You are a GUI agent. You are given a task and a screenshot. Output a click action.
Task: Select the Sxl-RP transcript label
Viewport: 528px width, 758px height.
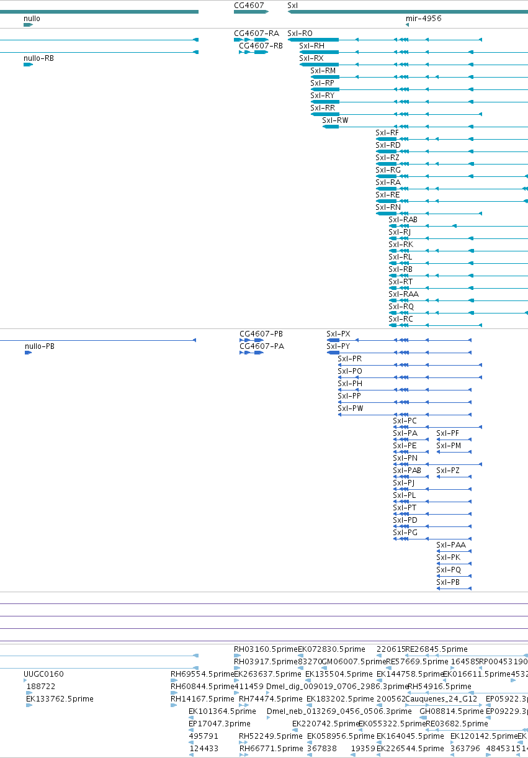coord(322,83)
